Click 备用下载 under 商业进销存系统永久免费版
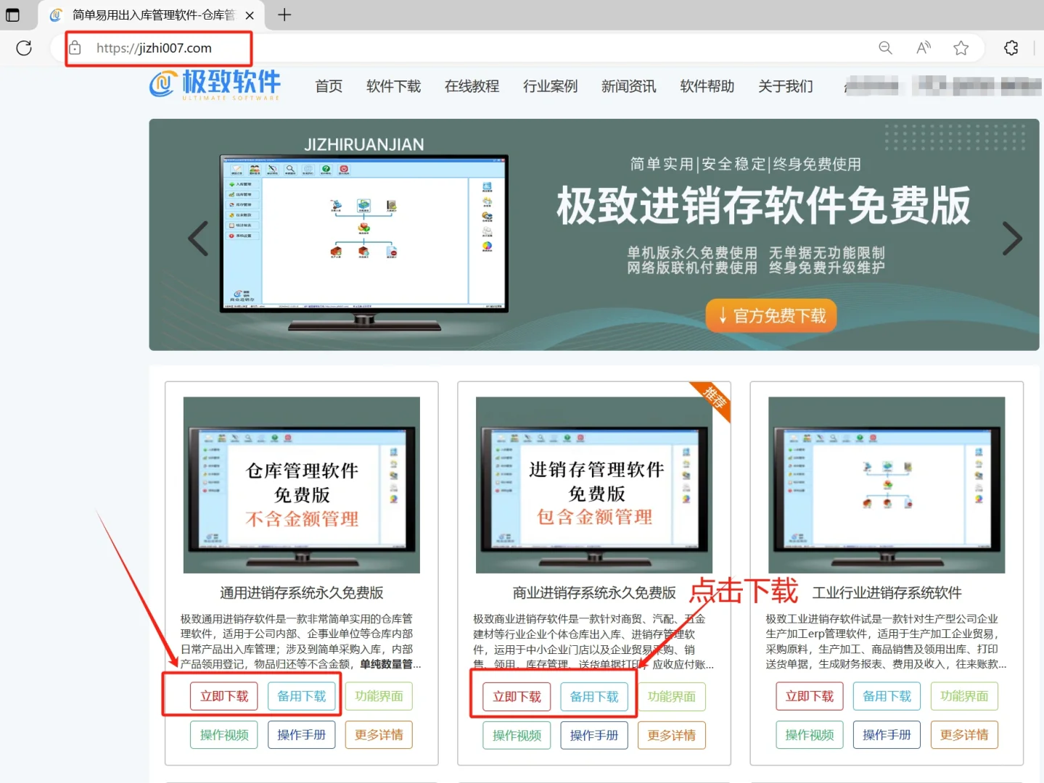Viewport: 1044px width, 783px height. pyautogui.click(x=595, y=697)
